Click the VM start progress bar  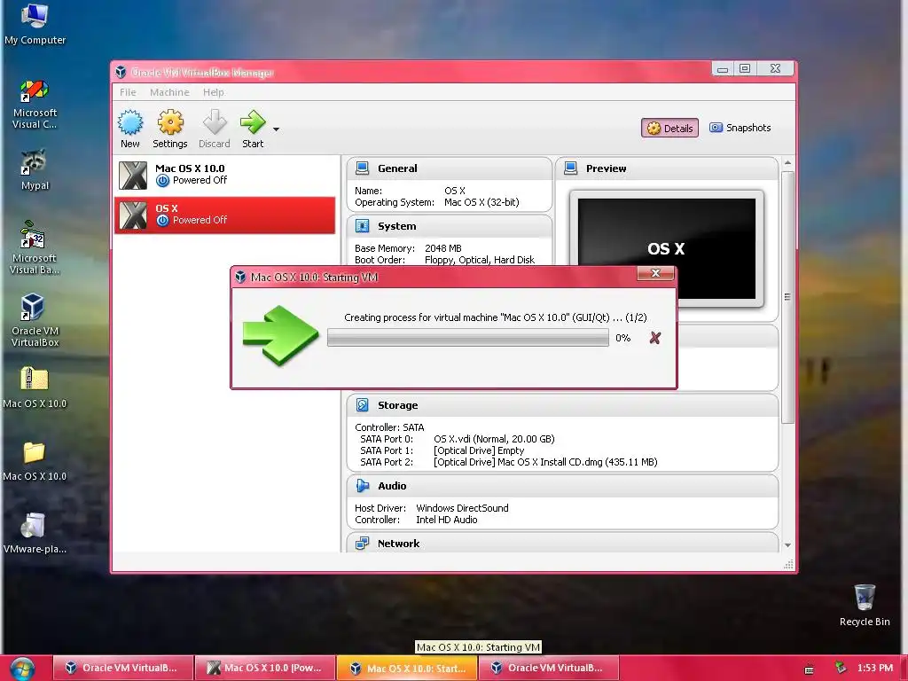pyautogui.click(x=468, y=338)
